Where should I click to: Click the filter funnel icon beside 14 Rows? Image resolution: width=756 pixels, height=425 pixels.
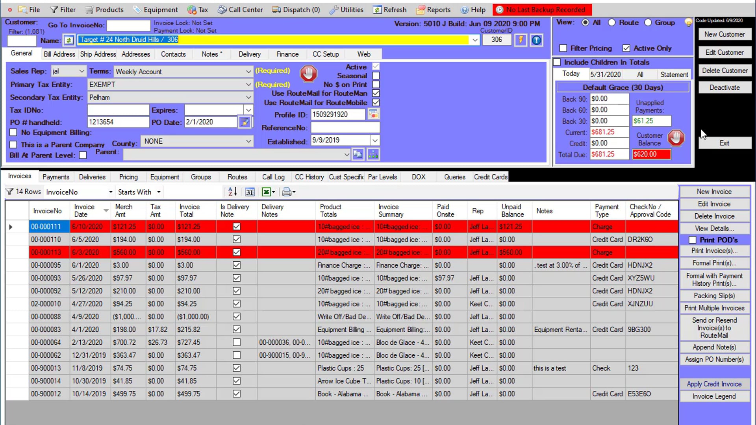click(9, 192)
